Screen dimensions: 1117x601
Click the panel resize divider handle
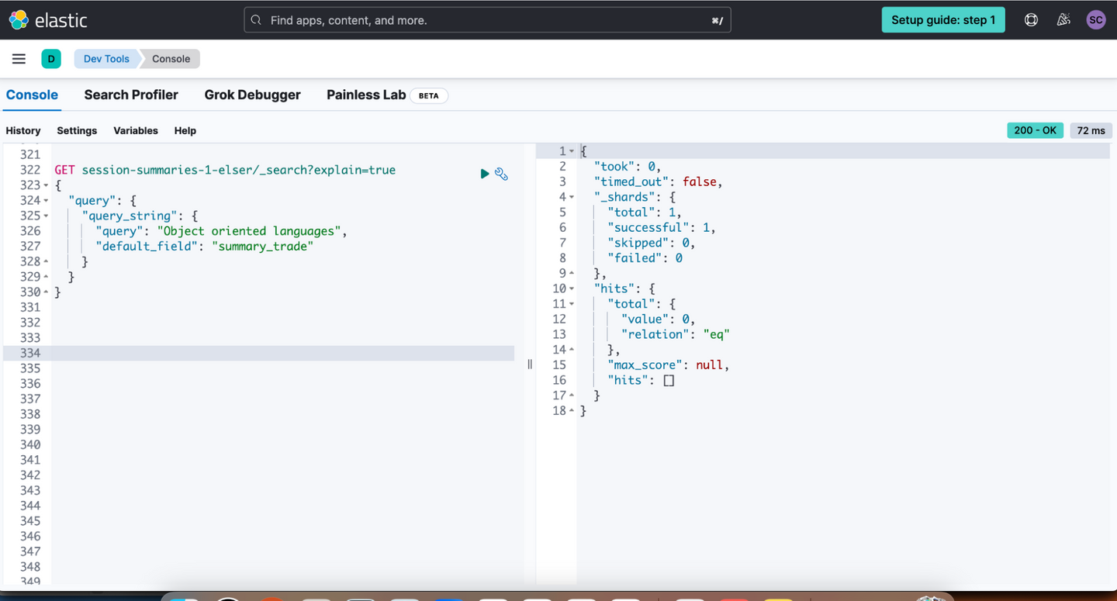click(530, 364)
